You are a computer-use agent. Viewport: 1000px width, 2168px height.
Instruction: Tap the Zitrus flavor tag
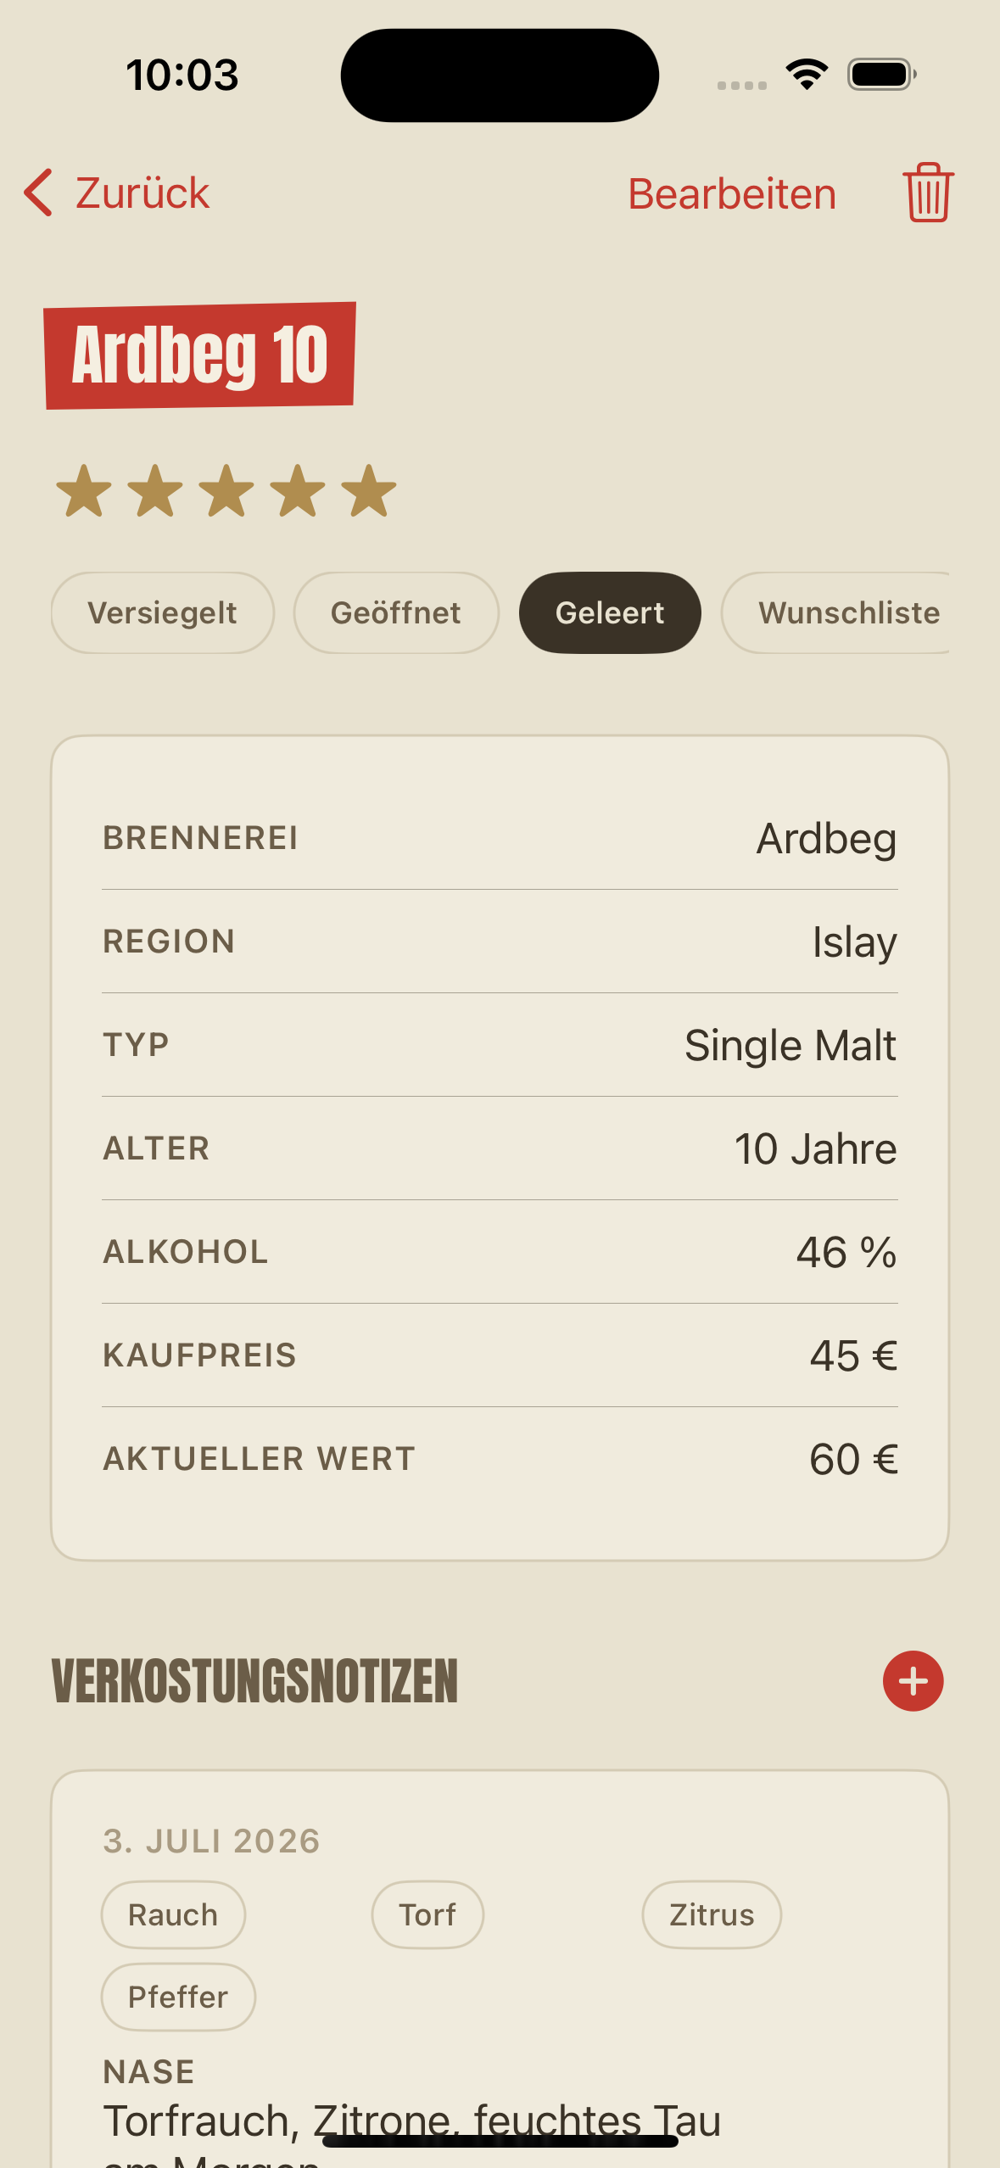point(712,1914)
